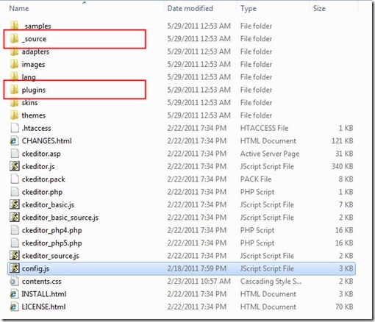Select the config.js file name
The height and width of the screenshot is (322, 375).
pos(35,268)
